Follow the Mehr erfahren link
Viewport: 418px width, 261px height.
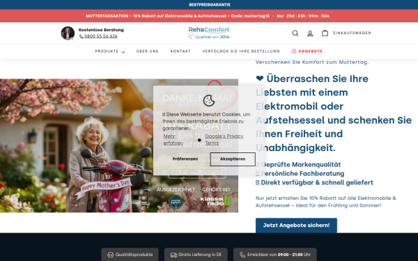[x=173, y=140]
